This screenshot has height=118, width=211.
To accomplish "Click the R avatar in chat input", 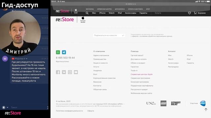I will click(x=4, y=108).
